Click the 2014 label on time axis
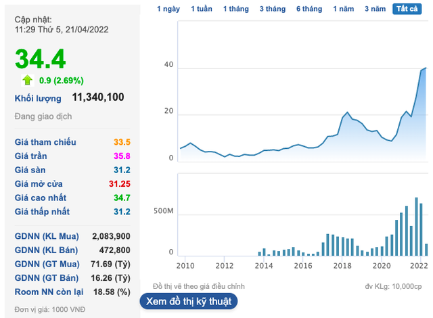The width and height of the screenshot is (433, 318). (x=264, y=266)
